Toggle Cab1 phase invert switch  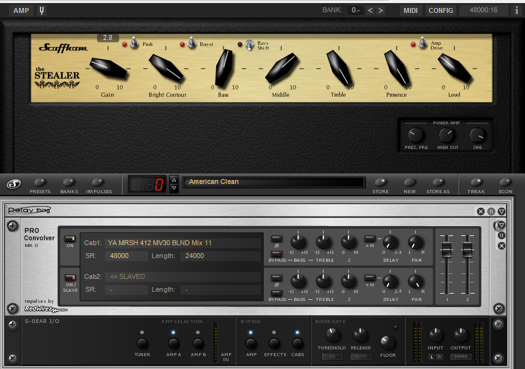pyautogui.click(x=276, y=238)
